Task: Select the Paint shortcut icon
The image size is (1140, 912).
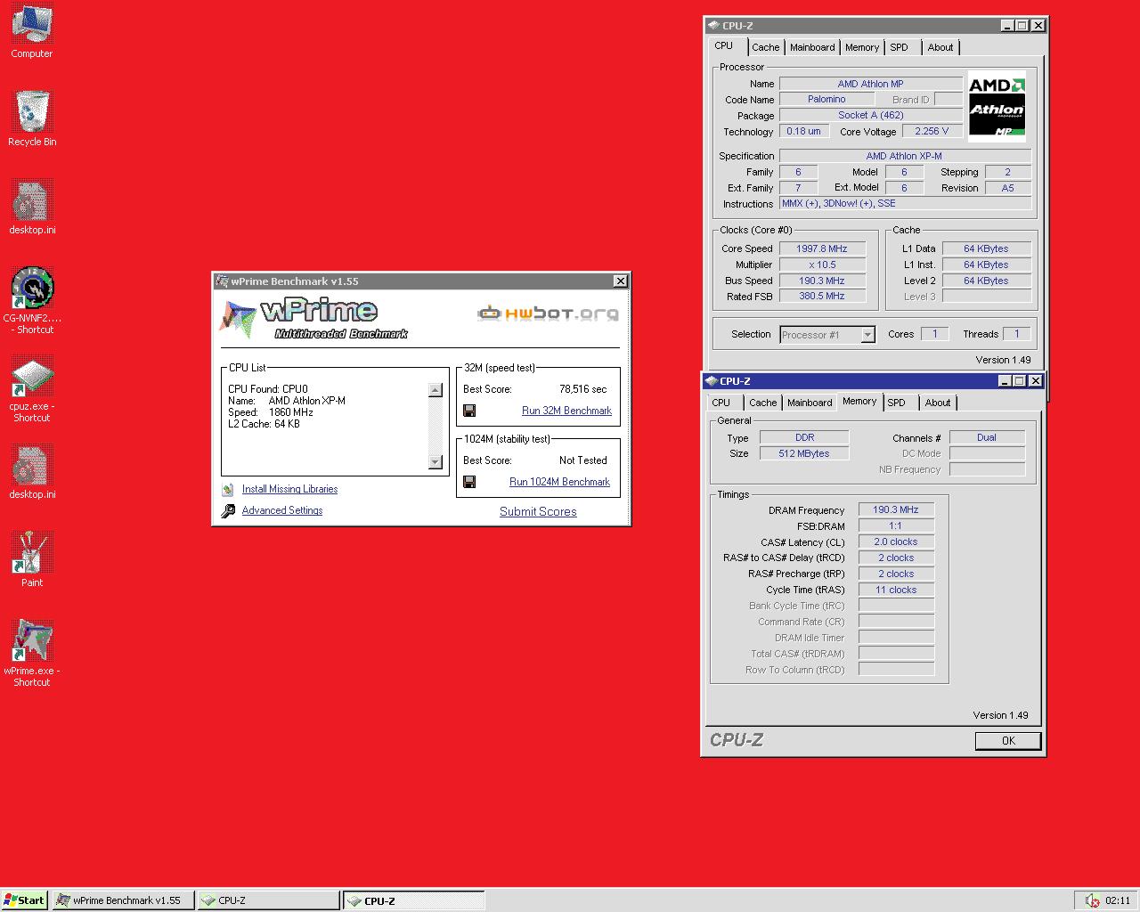Action: point(32,552)
